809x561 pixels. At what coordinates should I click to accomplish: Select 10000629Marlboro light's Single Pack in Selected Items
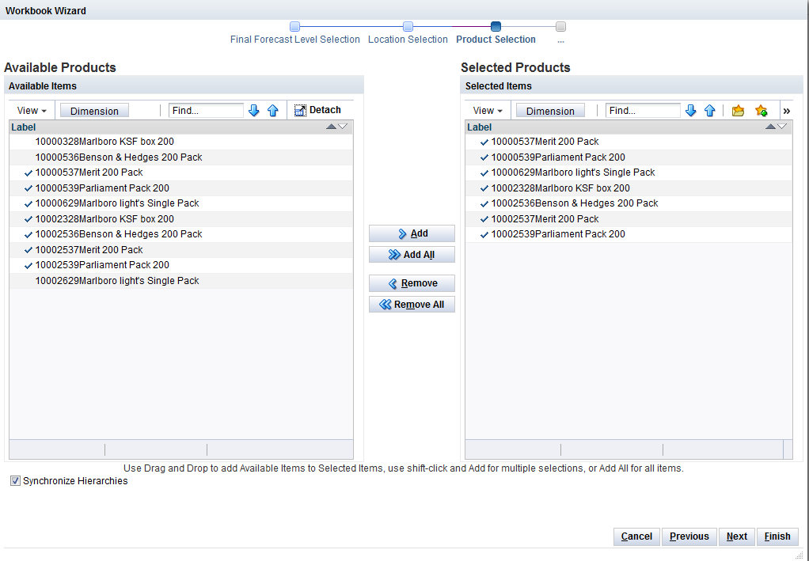click(x=629, y=172)
